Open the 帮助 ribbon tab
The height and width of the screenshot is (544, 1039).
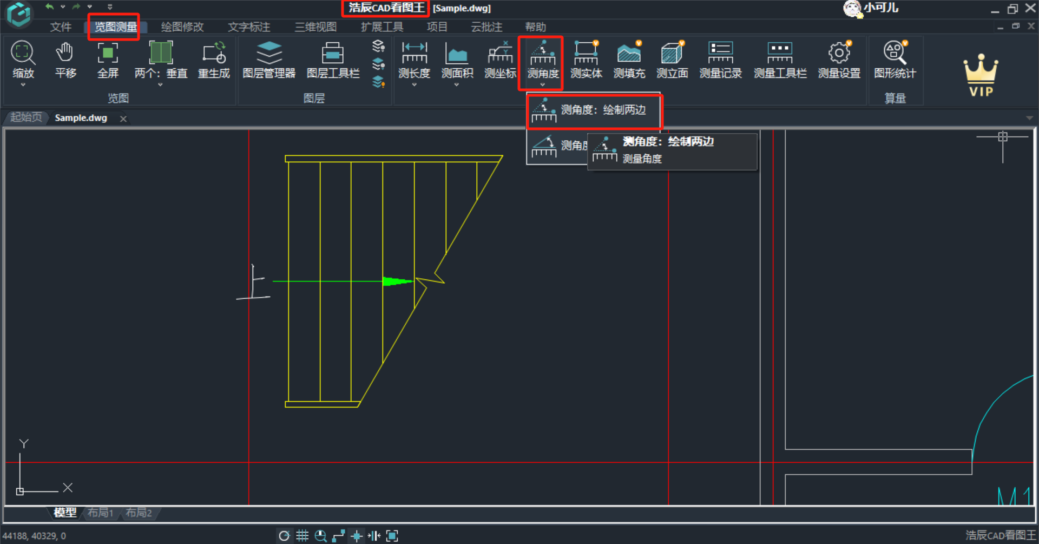pos(535,27)
